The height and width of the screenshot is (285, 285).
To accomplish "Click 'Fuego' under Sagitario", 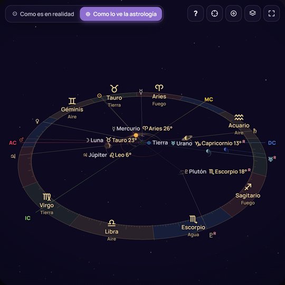I will click(248, 203).
